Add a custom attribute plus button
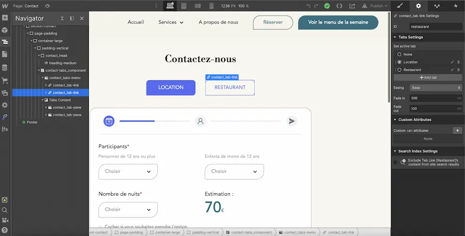 [458, 130]
